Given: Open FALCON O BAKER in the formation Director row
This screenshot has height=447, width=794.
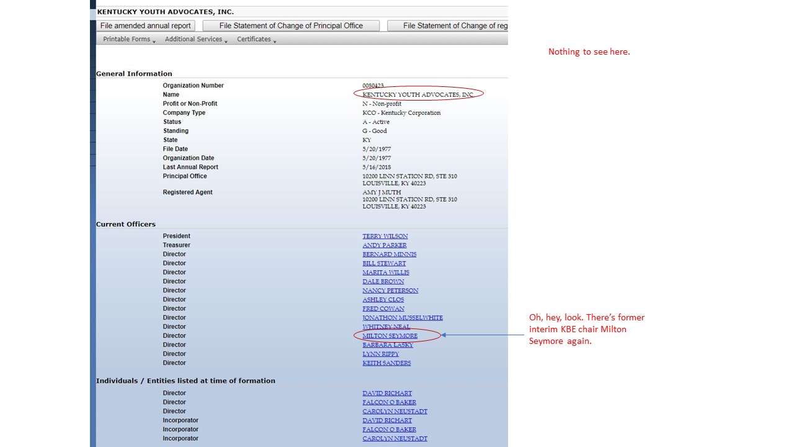Looking at the screenshot, I should (390, 402).
